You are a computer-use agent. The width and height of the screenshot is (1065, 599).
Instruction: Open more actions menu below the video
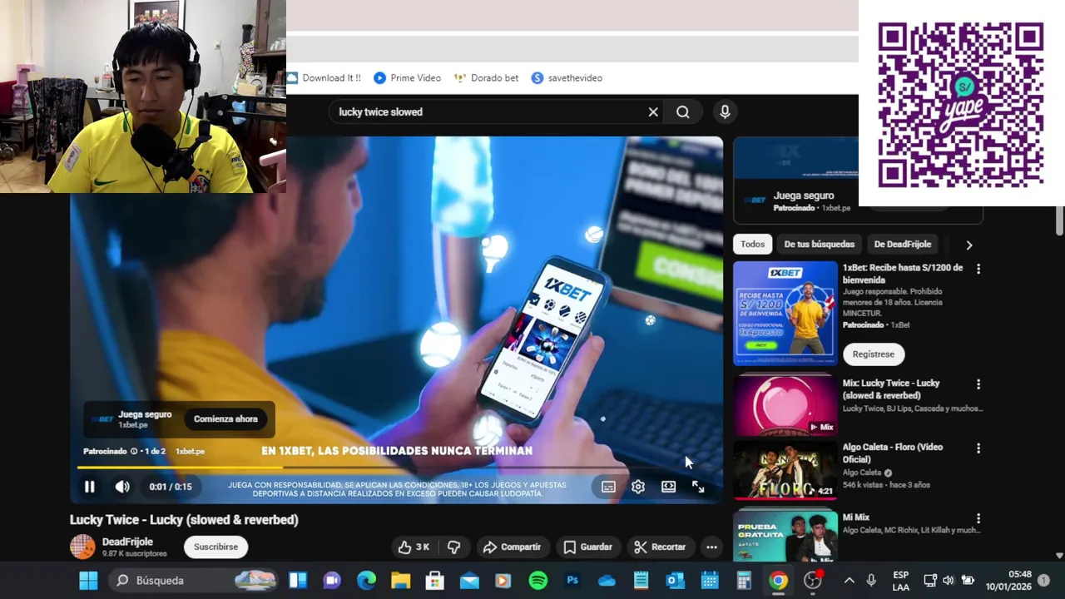click(711, 547)
